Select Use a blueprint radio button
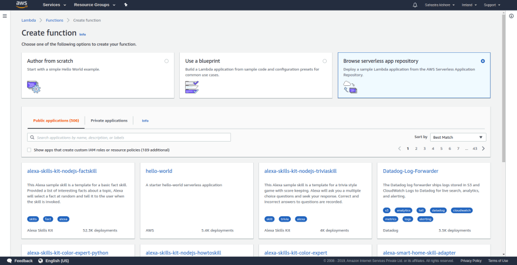 pyautogui.click(x=325, y=61)
